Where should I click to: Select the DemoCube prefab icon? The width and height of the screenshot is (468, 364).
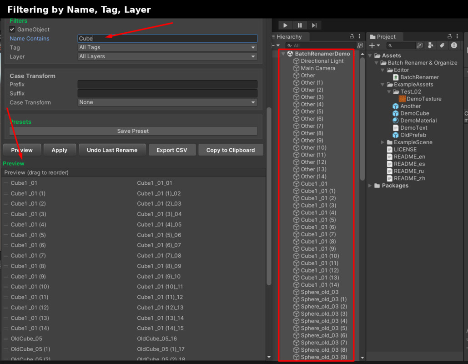[x=396, y=113]
